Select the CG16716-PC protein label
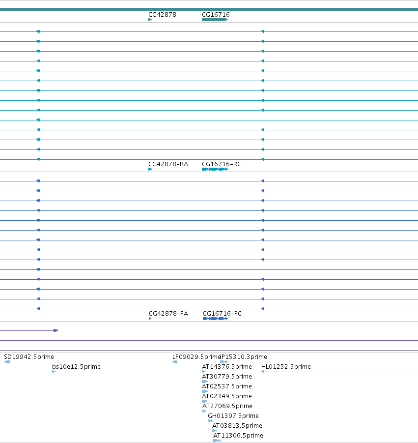 click(x=222, y=314)
